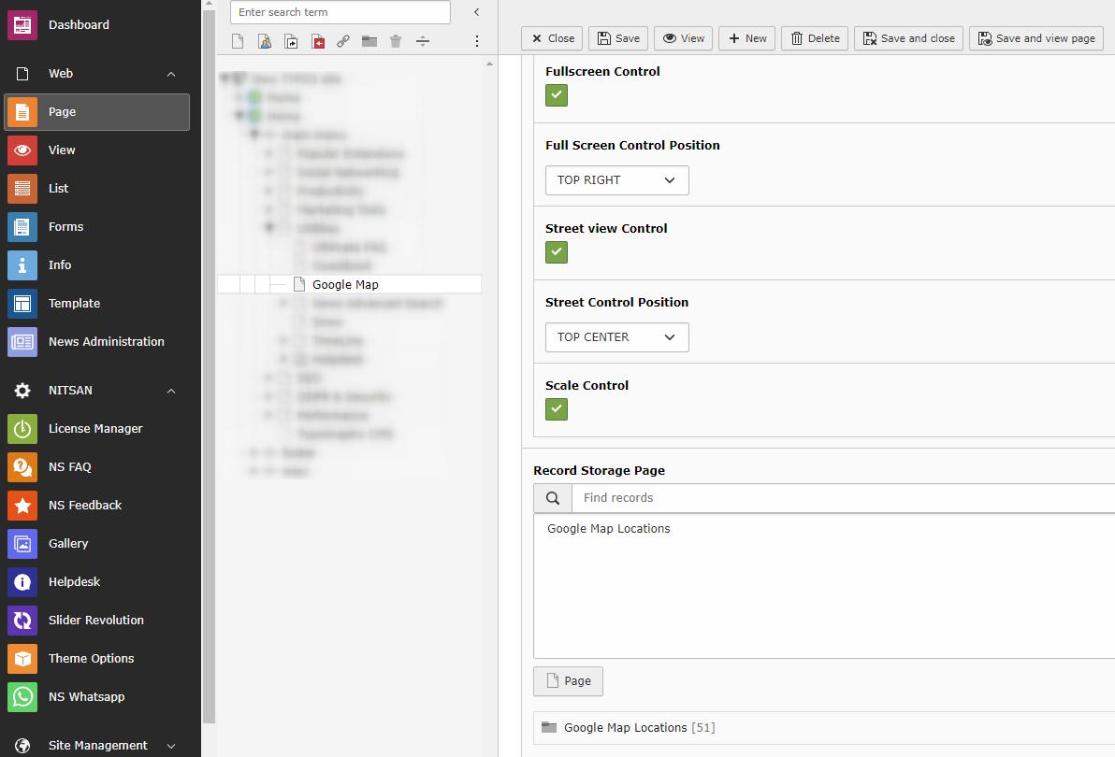Expand the Site Management group

pos(170,746)
